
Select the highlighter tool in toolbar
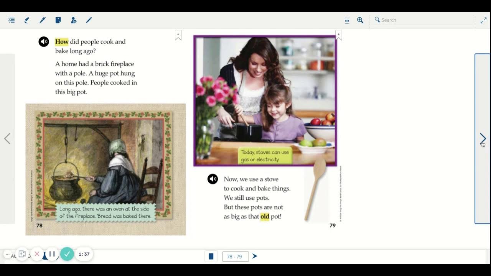tap(26, 20)
